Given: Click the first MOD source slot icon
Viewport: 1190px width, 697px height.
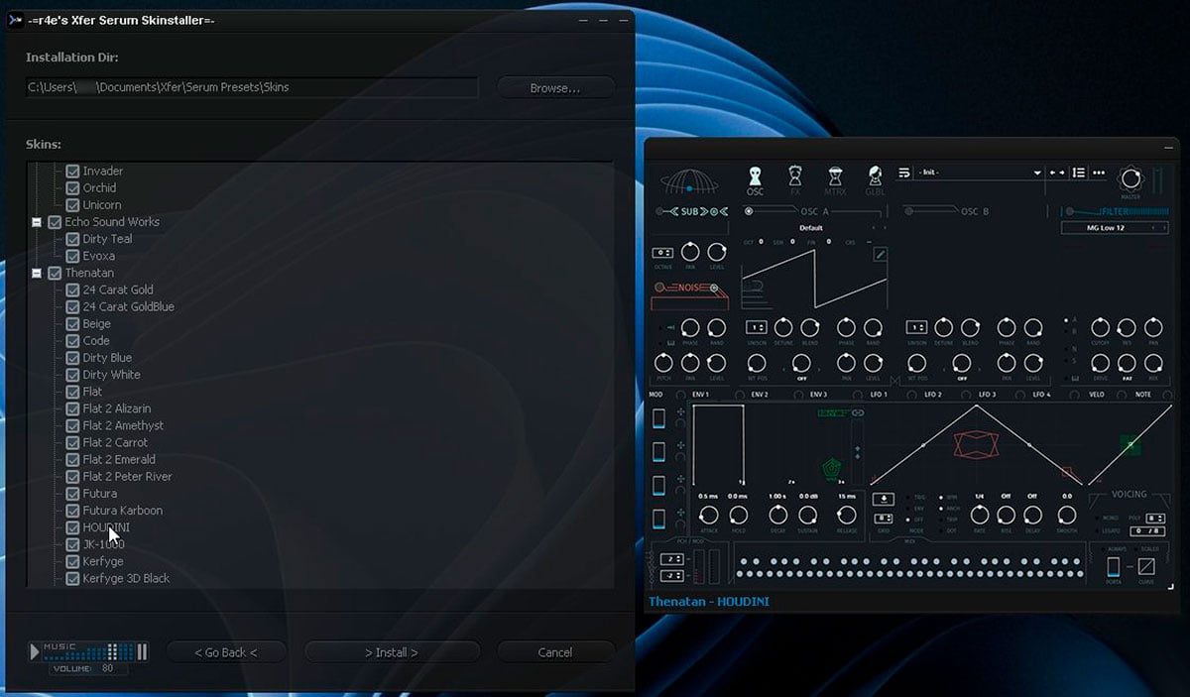Looking at the screenshot, I should click(x=658, y=419).
